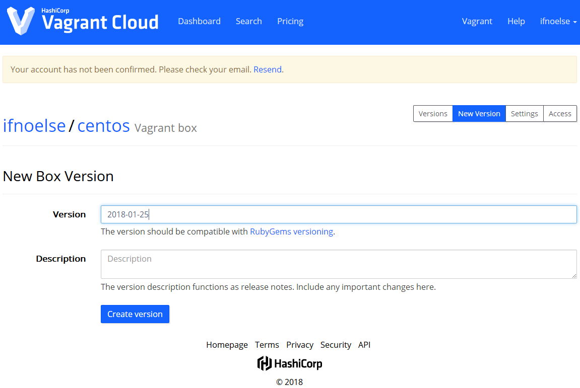Click the 'Vagrant box' subtitle text
The height and width of the screenshot is (388, 580).
click(x=165, y=128)
